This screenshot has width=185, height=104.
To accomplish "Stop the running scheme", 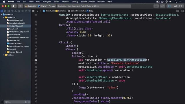I will click(21, 6).
